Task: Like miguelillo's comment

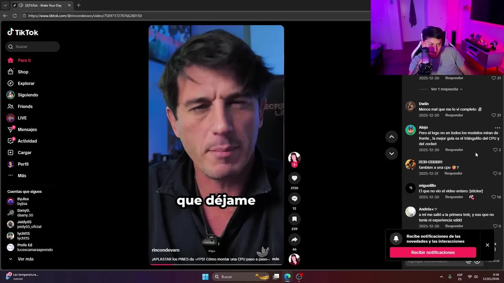Action: coord(493,197)
